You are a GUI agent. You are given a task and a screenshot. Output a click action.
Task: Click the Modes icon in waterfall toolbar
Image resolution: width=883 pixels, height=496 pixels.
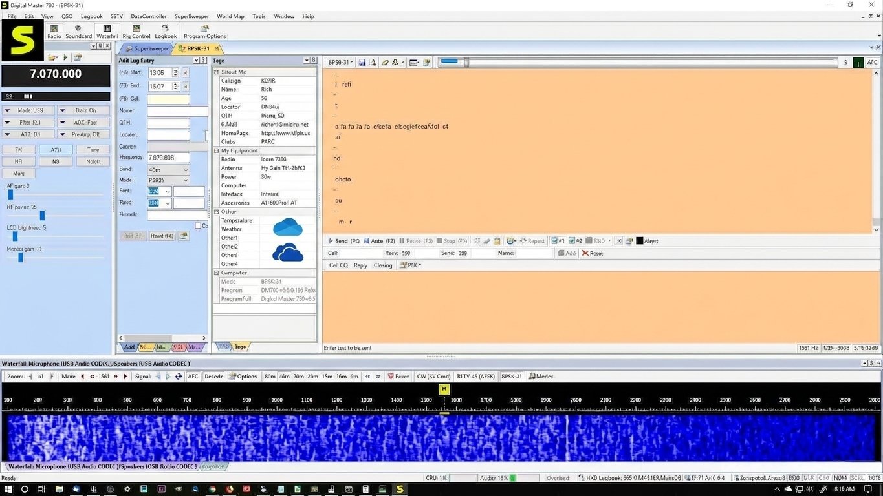(x=540, y=377)
